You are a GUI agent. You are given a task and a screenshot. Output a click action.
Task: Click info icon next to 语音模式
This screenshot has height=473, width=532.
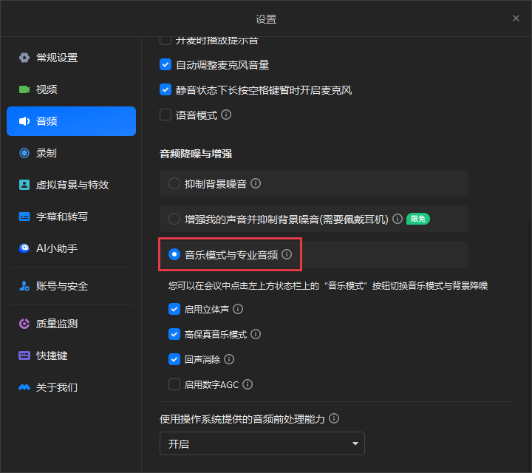pyautogui.click(x=226, y=115)
